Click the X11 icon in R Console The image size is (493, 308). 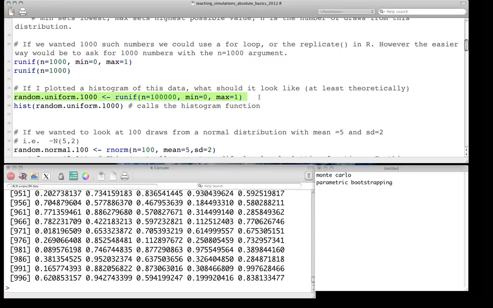(x=46, y=176)
